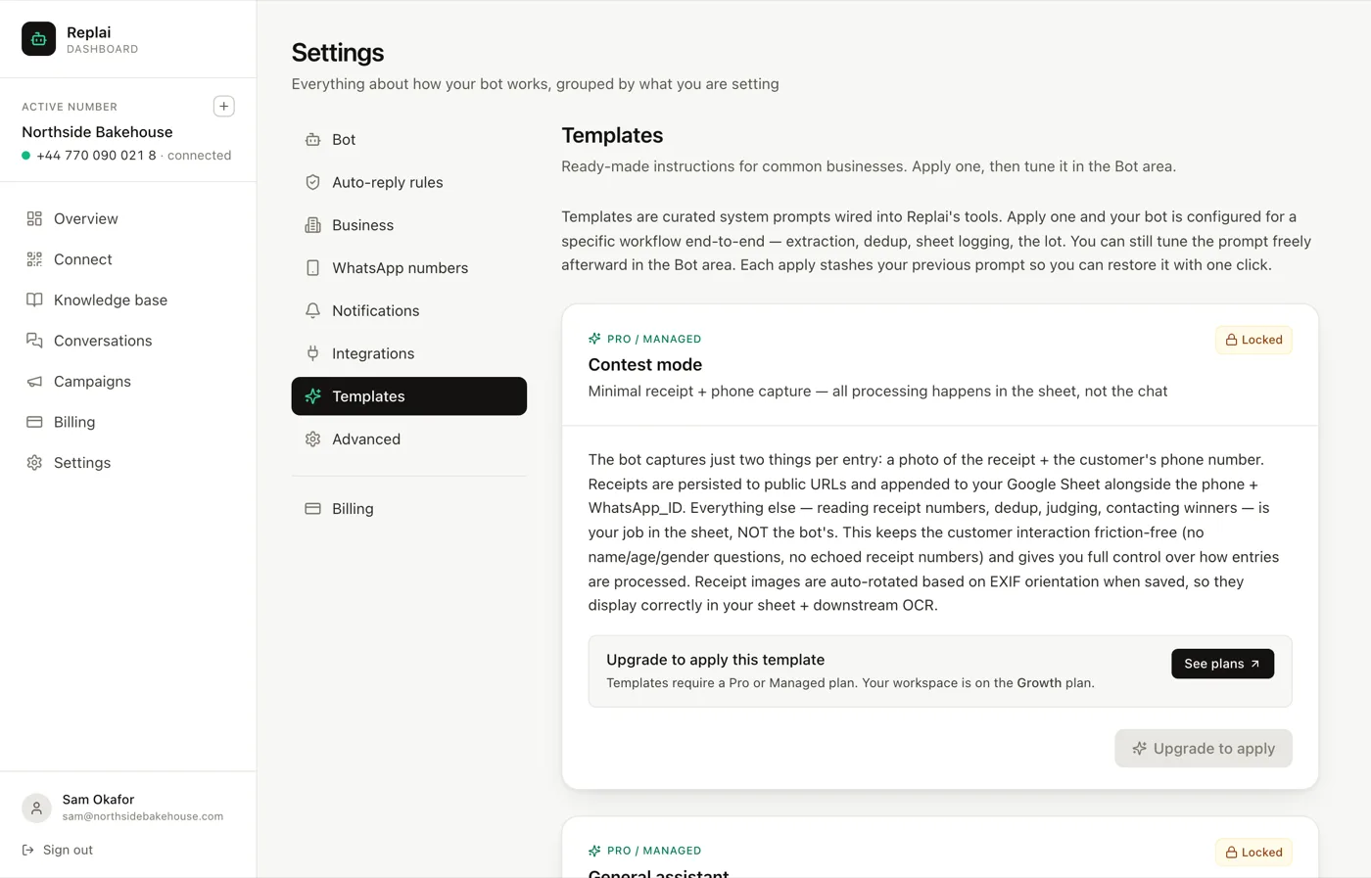Select Bot settings section
The height and width of the screenshot is (878, 1371).
(409, 139)
